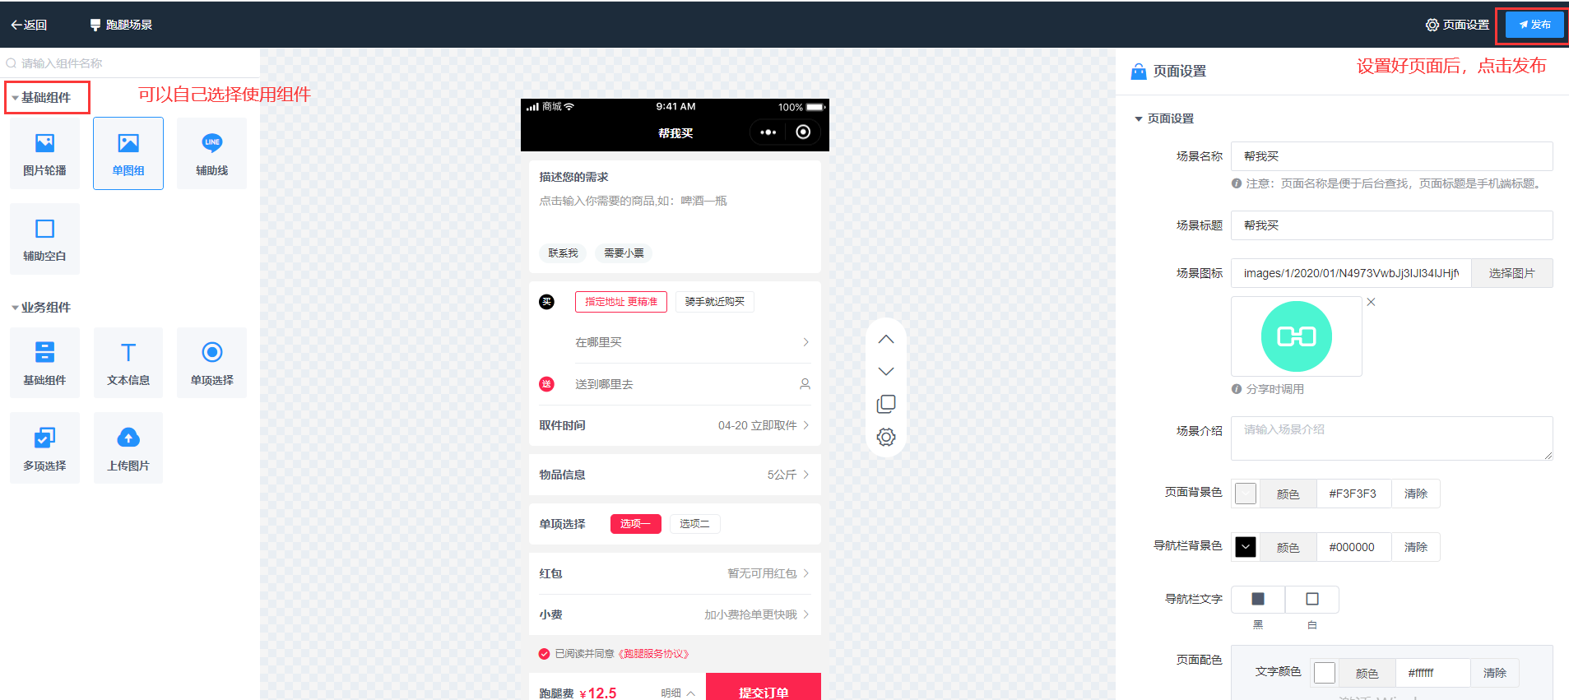Open 页面设置 in the top bar
This screenshot has height=700, width=1569.
[1457, 25]
